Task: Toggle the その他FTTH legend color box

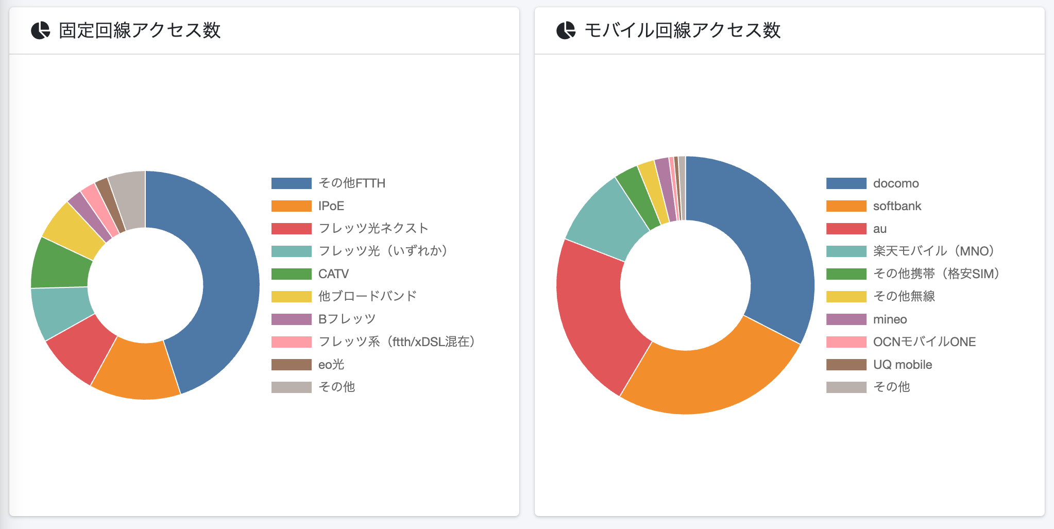Action: [x=291, y=183]
